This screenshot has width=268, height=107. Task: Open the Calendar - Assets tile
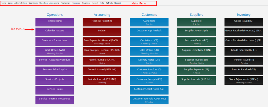(x=55, y=32)
